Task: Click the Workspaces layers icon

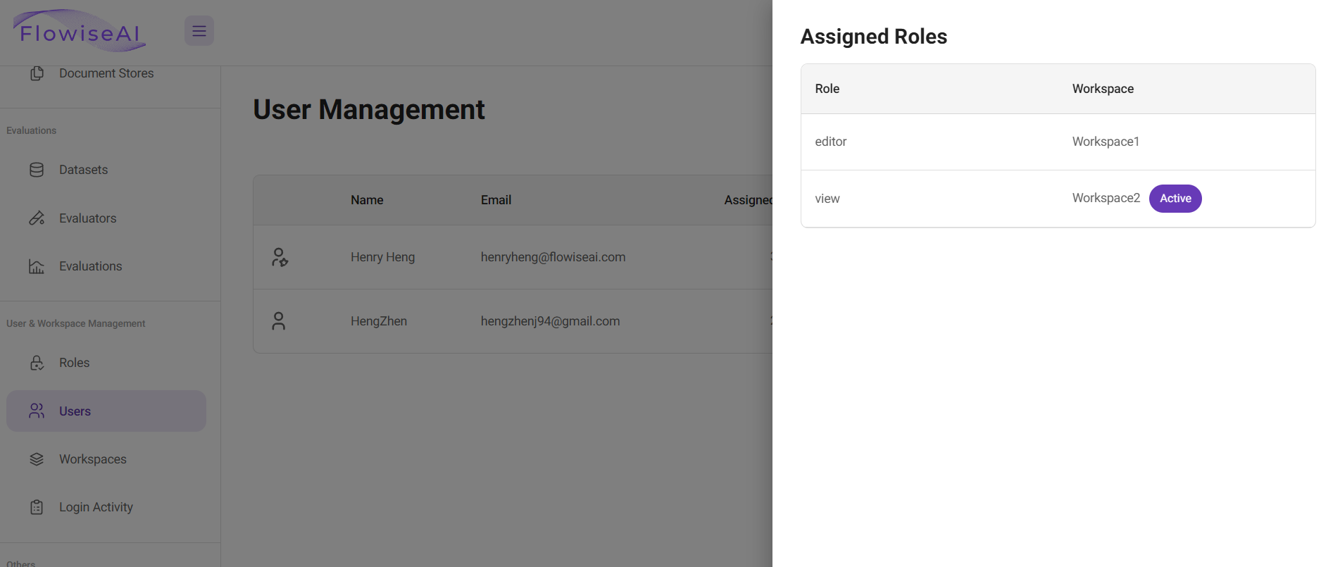Action: point(37,459)
